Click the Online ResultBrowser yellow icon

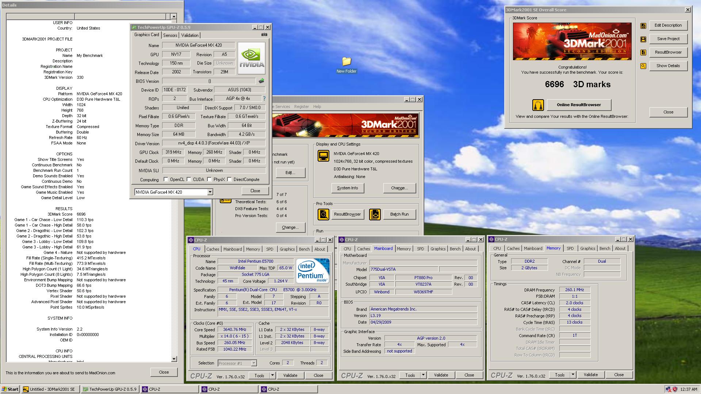pyautogui.click(x=538, y=105)
